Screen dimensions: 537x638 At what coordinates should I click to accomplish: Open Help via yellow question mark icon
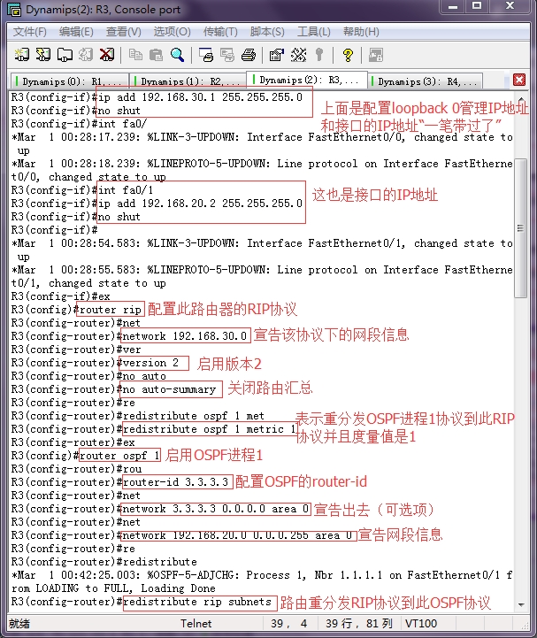point(348,55)
